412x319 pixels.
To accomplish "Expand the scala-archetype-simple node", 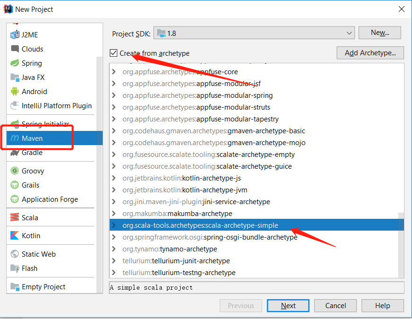I will tap(114, 225).
